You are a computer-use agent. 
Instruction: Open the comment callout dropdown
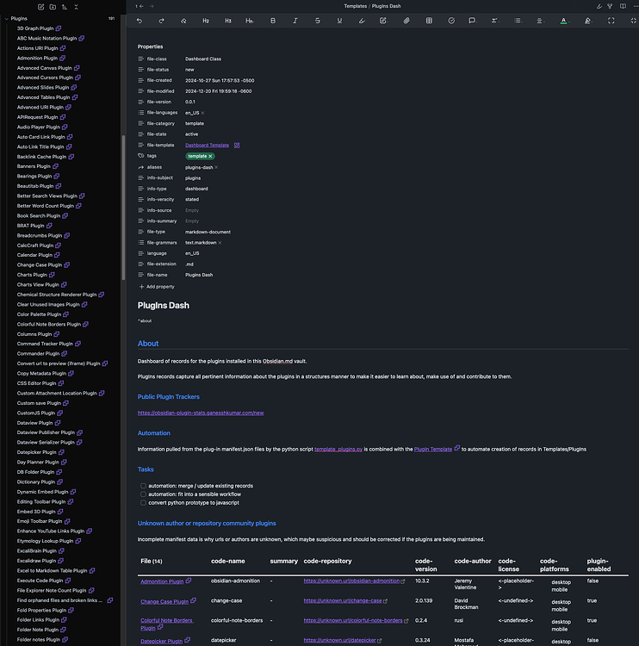[473, 21]
